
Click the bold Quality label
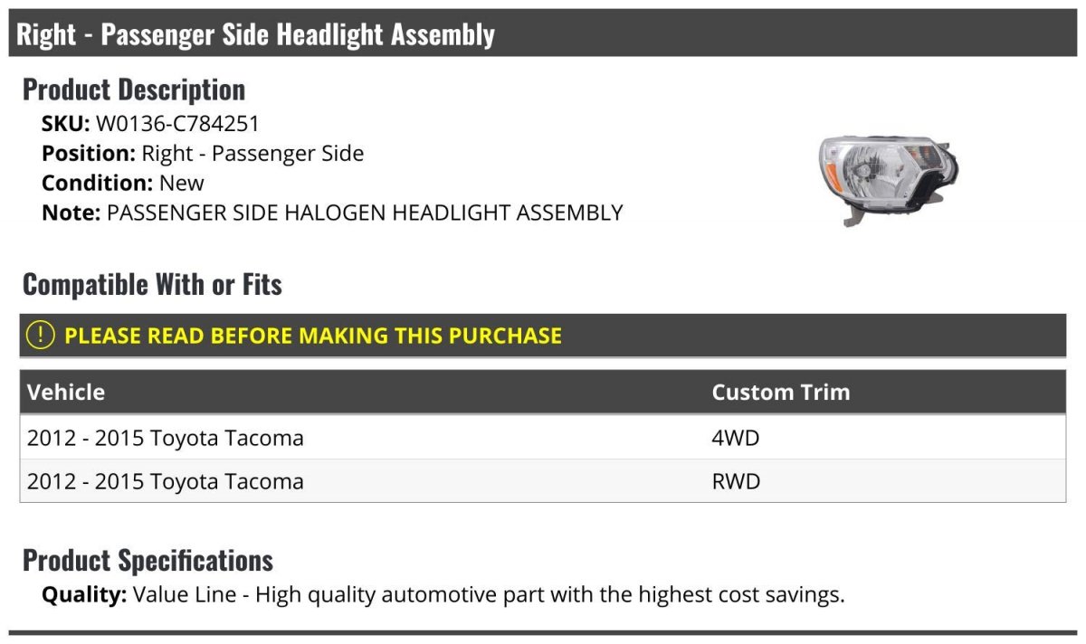click(83, 595)
